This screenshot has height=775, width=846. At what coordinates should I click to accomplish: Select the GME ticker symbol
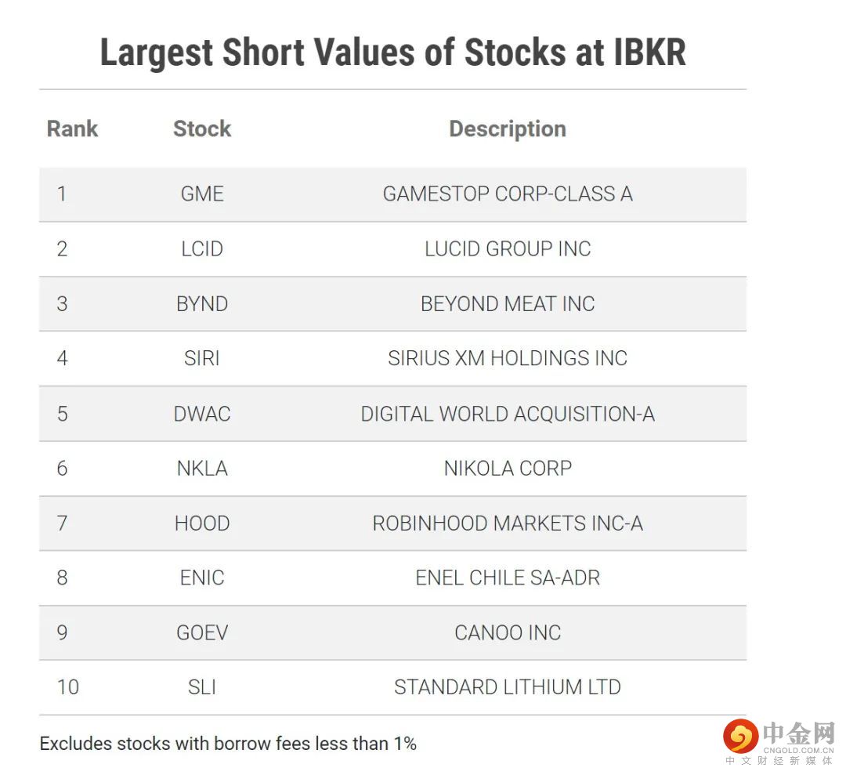coord(202,194)
